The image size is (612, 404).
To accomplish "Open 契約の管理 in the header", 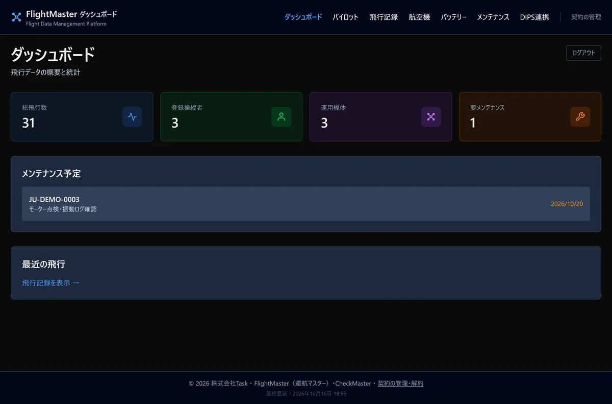I will coord(586,17).
